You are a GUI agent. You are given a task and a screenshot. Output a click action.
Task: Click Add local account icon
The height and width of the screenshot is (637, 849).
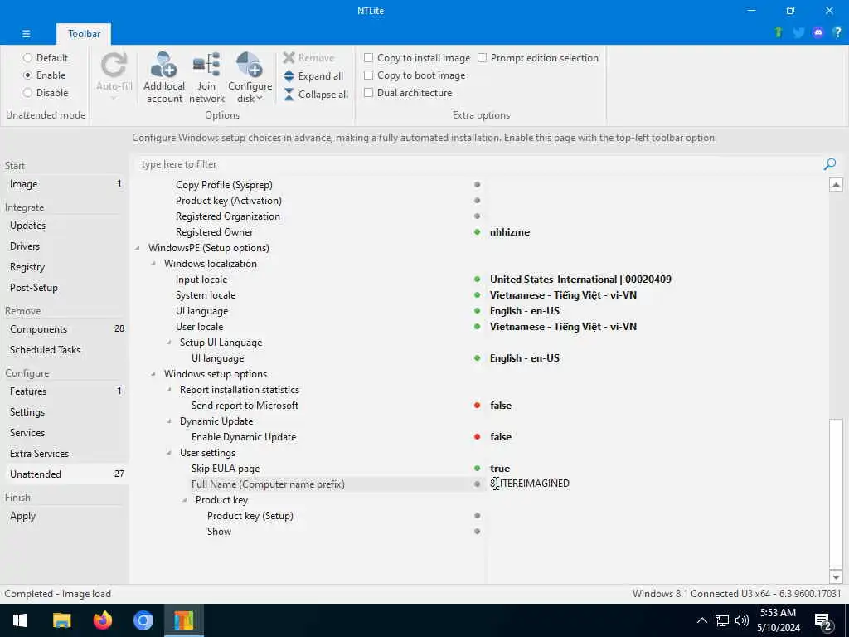point(164,65)
